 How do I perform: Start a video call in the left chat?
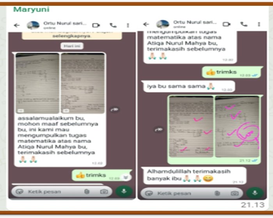(96, 25)
